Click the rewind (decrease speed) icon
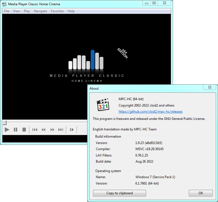The width and height of the screenshot is (218, 202). [43, 130]
